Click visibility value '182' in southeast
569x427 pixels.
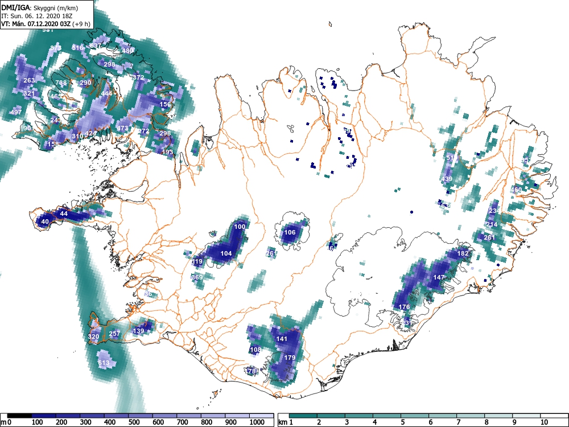(463, 253)
